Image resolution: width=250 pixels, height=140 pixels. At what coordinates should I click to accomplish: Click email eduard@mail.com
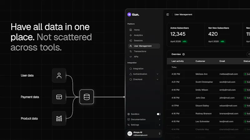[228, 106]
